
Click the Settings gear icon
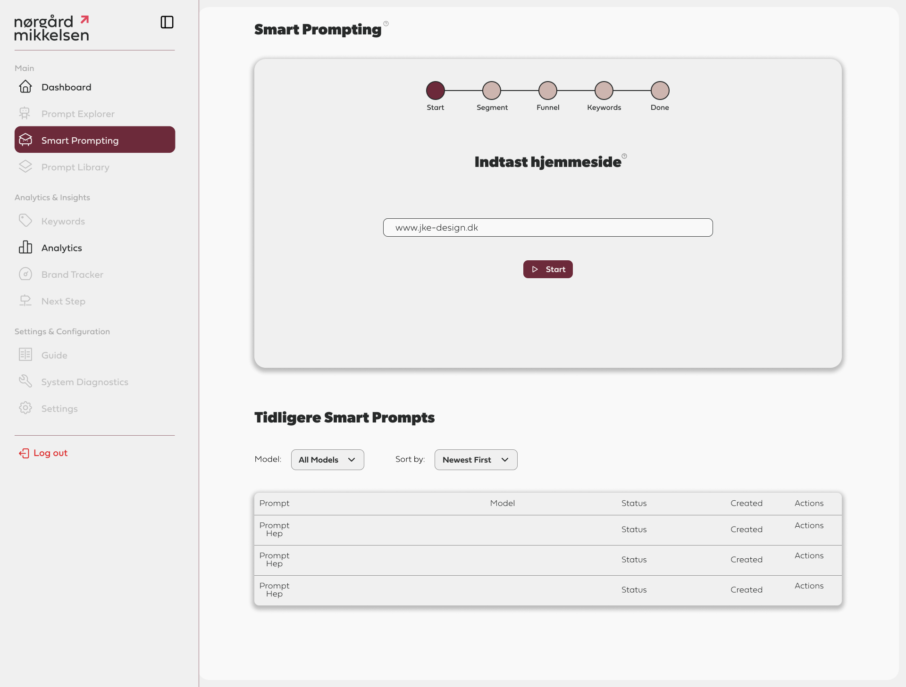[x=25, y=408]
